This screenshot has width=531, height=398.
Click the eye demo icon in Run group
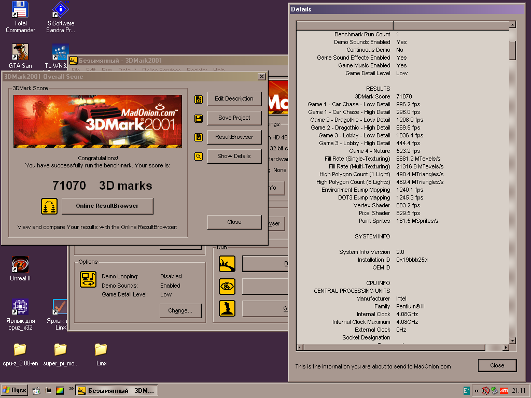point(227,286)
